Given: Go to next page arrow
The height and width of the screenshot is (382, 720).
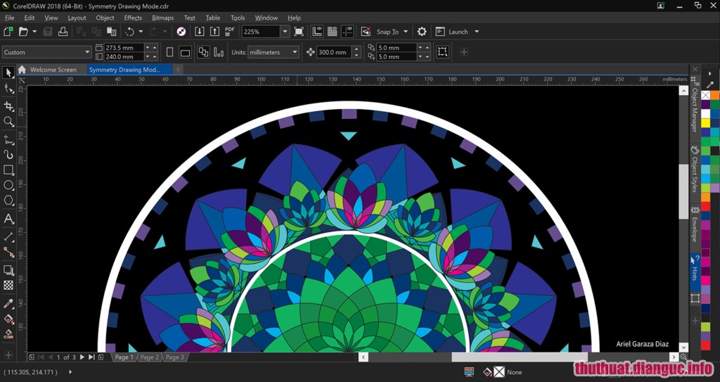Looking at the screenshot, I should pos(82,357).
